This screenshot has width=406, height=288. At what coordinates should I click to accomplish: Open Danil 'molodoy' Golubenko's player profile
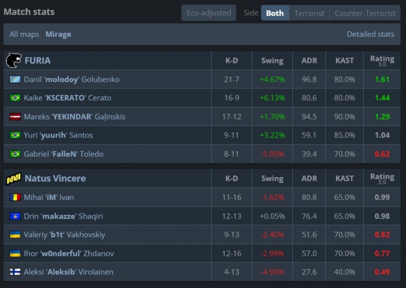(71, 80)
